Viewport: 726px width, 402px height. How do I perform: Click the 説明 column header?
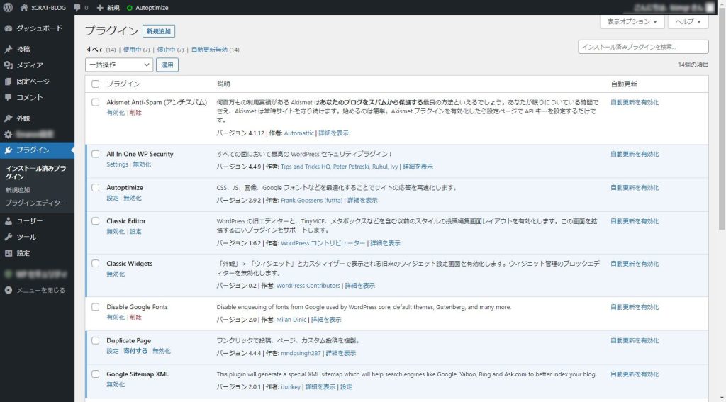coord(223,84)
